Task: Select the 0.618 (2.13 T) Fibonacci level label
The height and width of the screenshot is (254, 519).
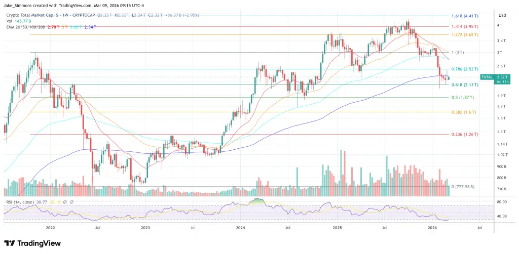Action: [x=465, y=85]
